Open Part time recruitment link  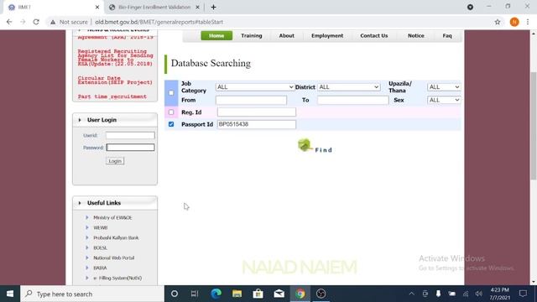tap(112, 96)
